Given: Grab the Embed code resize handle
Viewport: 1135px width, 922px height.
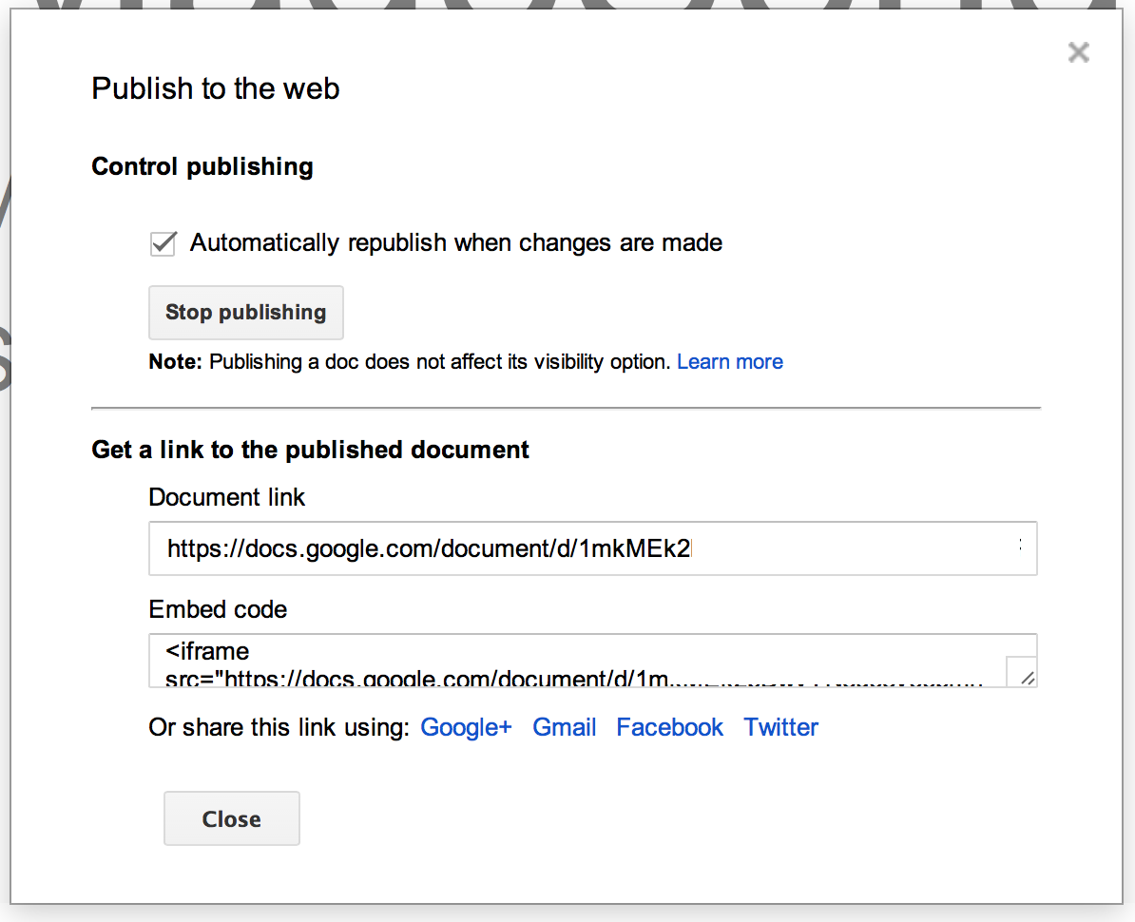Looking at the screenshot, I should [x=1027, y=678].
